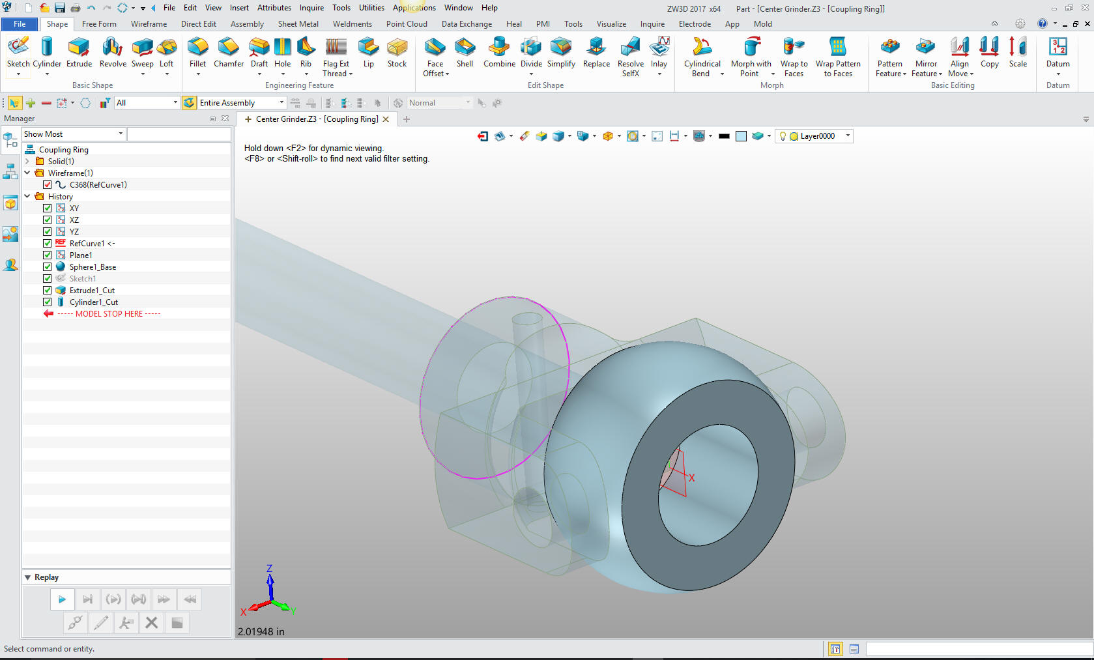Viewport: 1094px width, 660px height.
Task: Collapse the Replay panel
Action: pyautogui.click(x=28, y=577)
